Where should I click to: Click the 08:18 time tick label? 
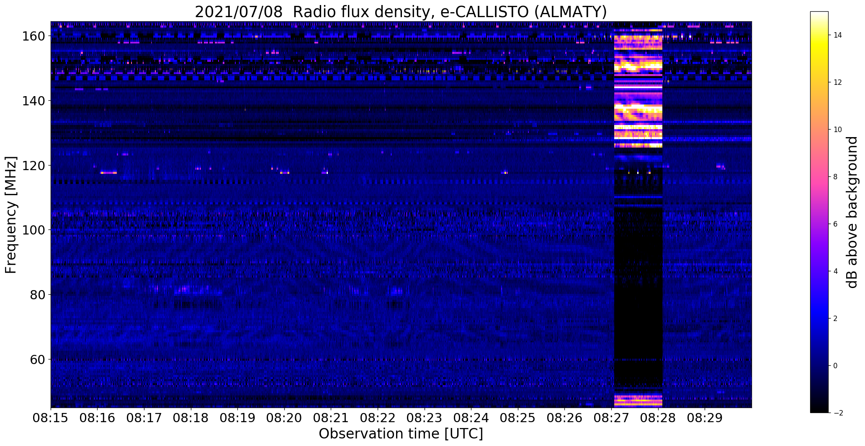pos(191,418)
